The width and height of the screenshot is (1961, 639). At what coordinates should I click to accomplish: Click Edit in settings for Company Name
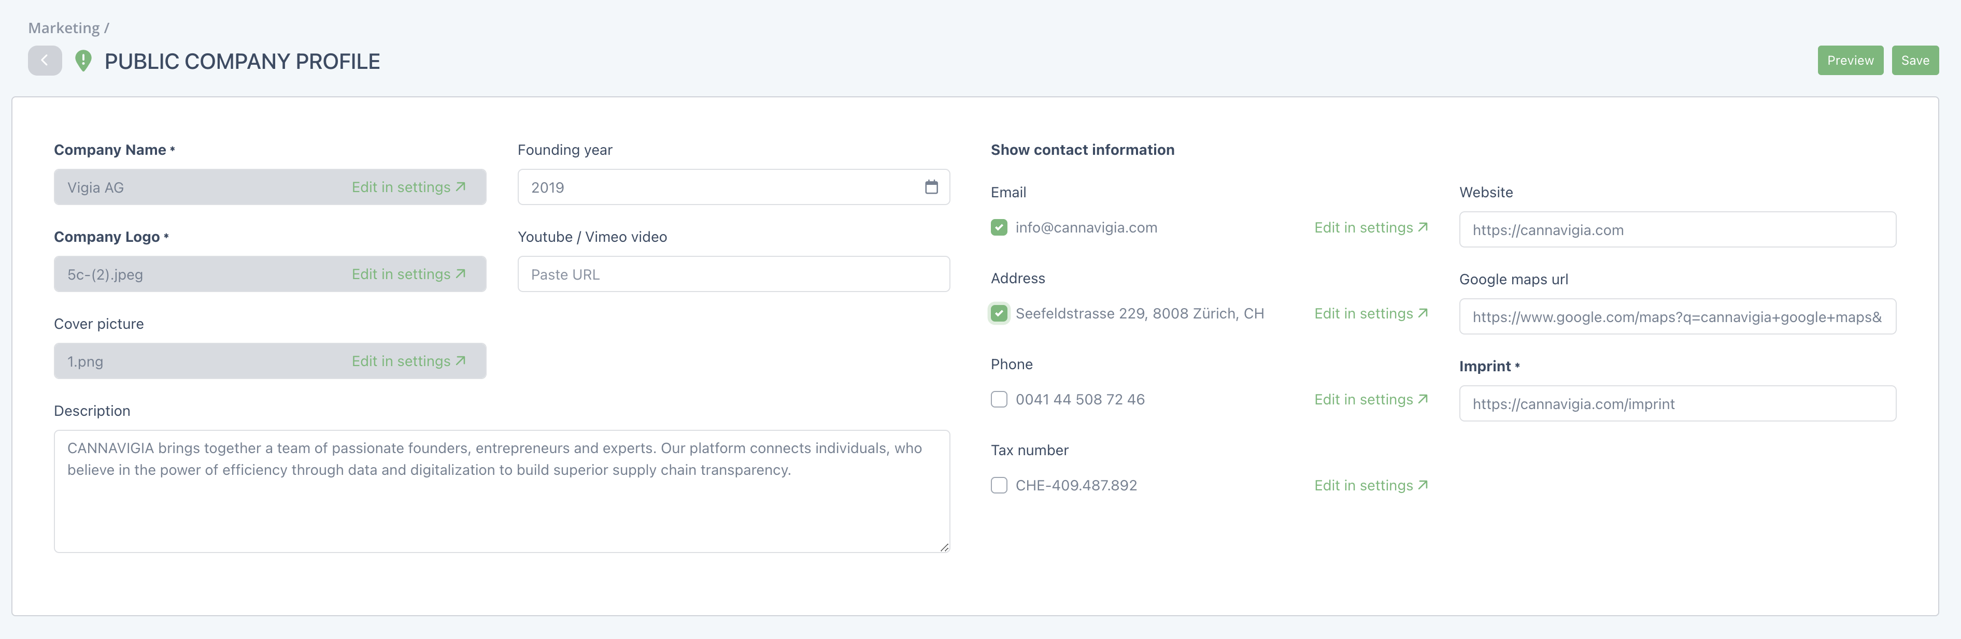click(x=408, y=187)
